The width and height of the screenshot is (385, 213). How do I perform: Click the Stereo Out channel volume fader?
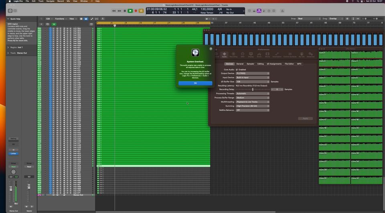tap(11, 188)
